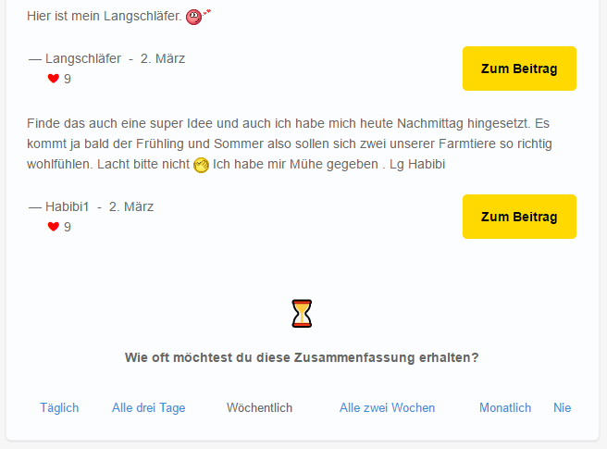Click the author name Langschläfer
The width and height of the screenshot is (607, 449).
tap(82, 58)
